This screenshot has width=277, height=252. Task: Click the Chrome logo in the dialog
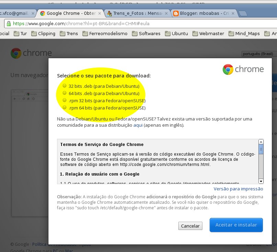(x=243, y=69)
